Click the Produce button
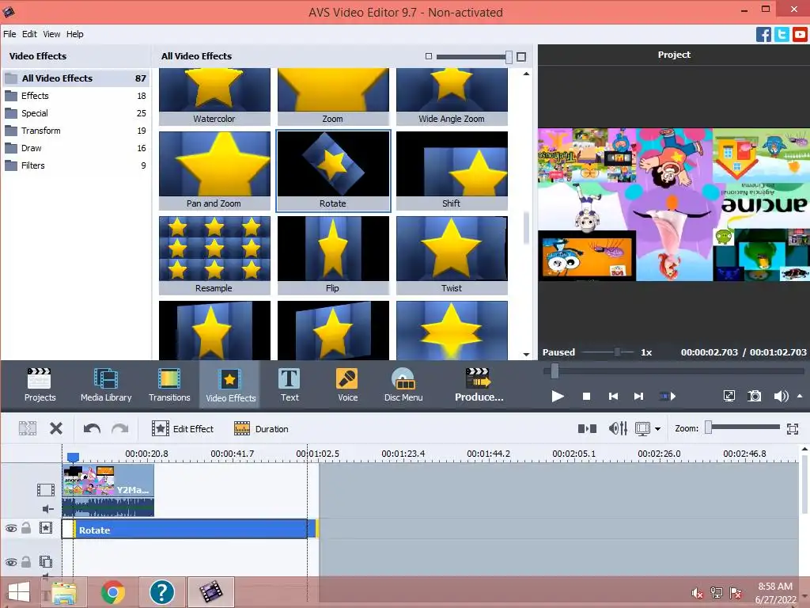 click(x=479, y=385)
